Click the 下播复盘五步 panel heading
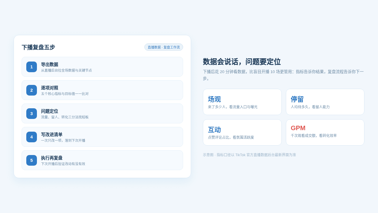Screen dimensions: 378x213 click(x=38, y=47)
